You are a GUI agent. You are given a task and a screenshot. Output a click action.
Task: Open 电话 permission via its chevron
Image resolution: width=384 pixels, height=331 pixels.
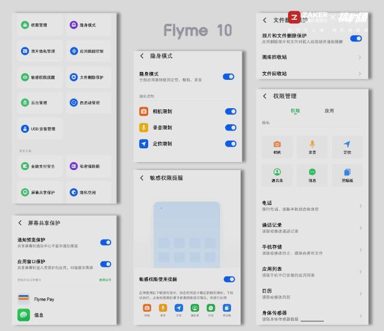361,205
